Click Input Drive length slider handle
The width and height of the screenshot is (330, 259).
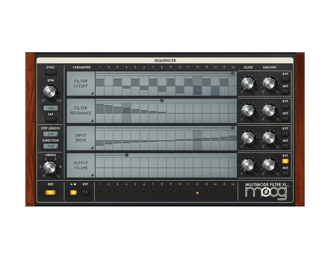point(233,128)
